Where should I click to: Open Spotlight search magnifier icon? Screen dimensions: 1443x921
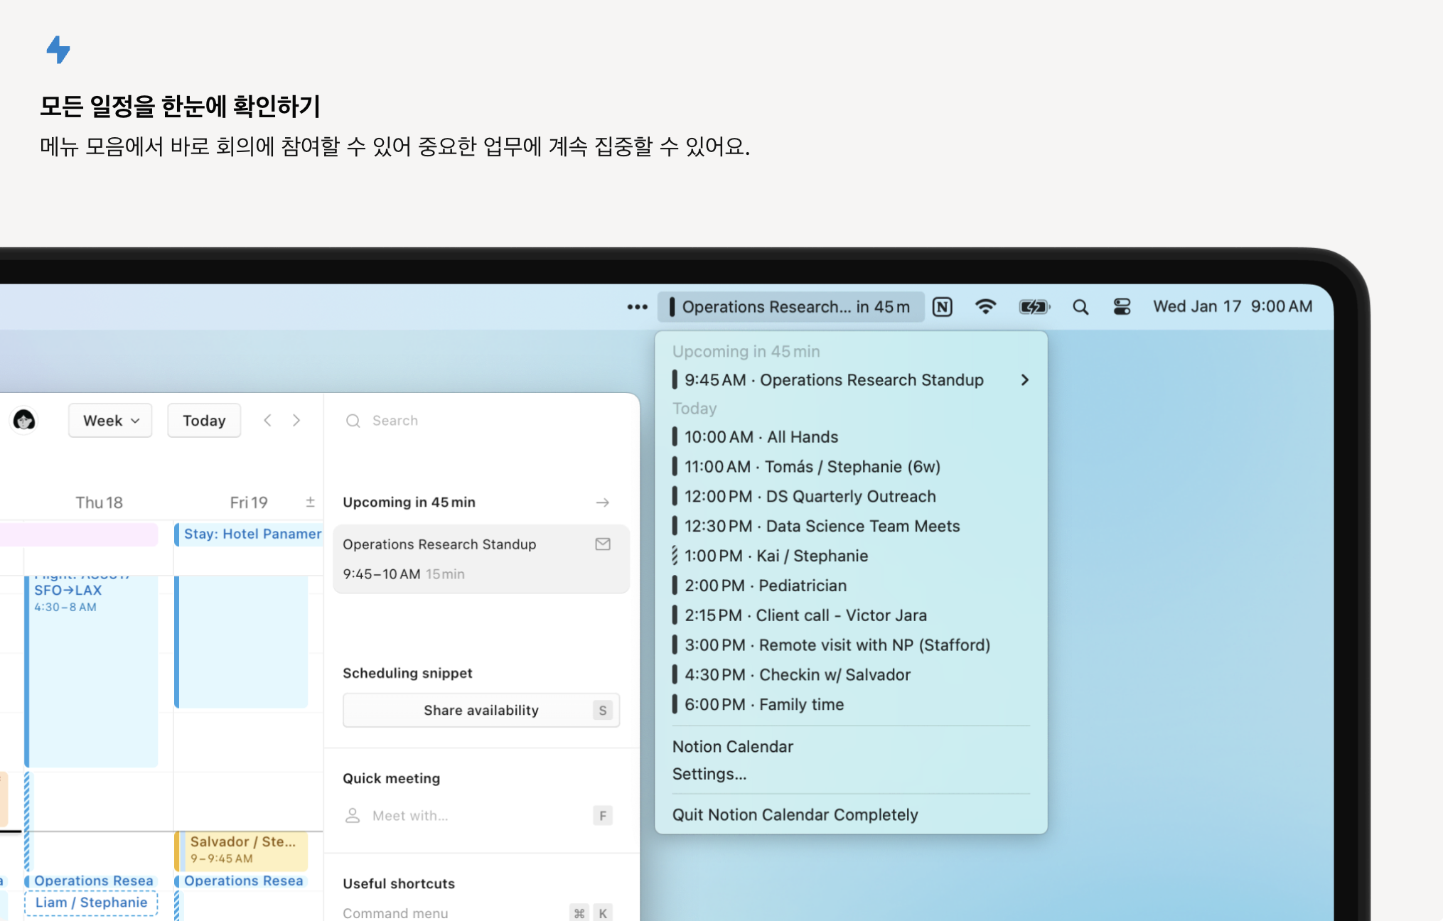tap(1080, 307)
